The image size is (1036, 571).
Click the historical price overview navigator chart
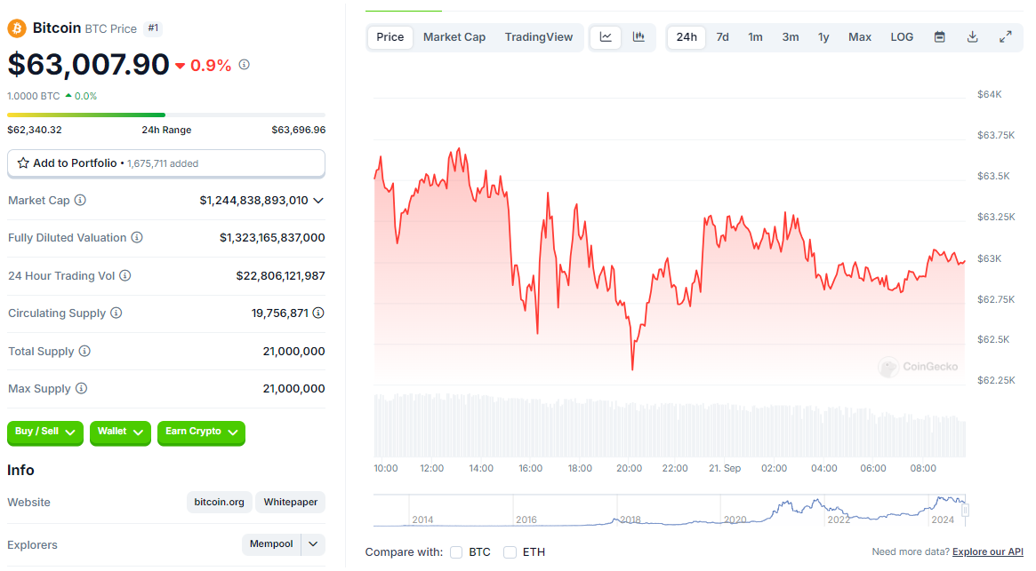pyautogui.click(x=670, y=511)
